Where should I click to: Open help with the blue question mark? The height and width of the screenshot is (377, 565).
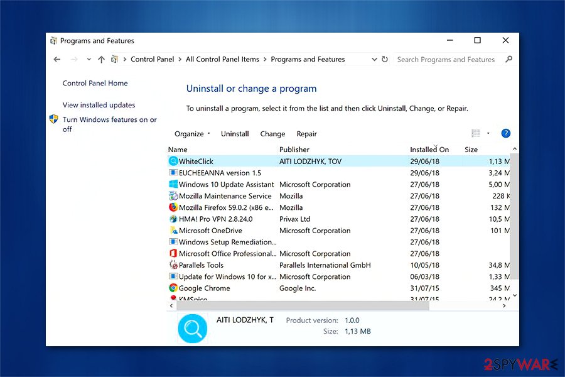[505, 133]
